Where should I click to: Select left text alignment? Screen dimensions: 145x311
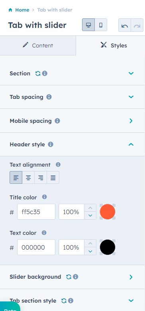click(16, 177)
